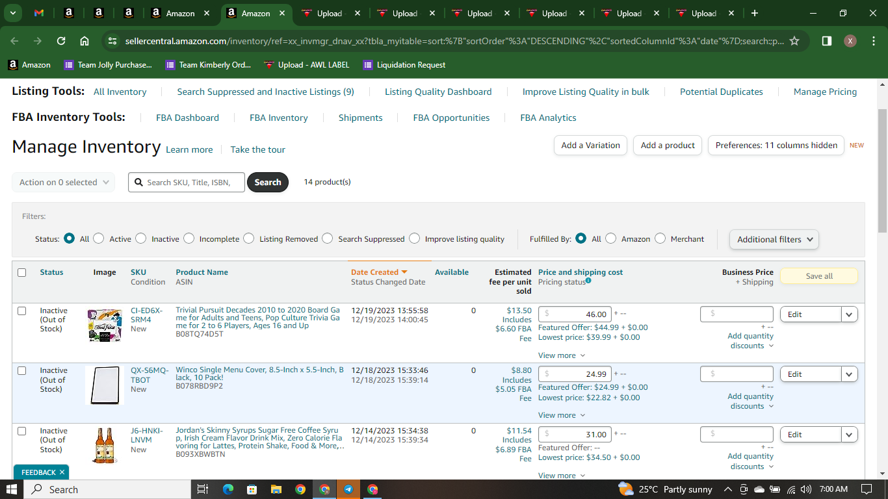This screenshot has height=499, width=888.
Task: Open network status tray icon
Action: click(791, 489)
